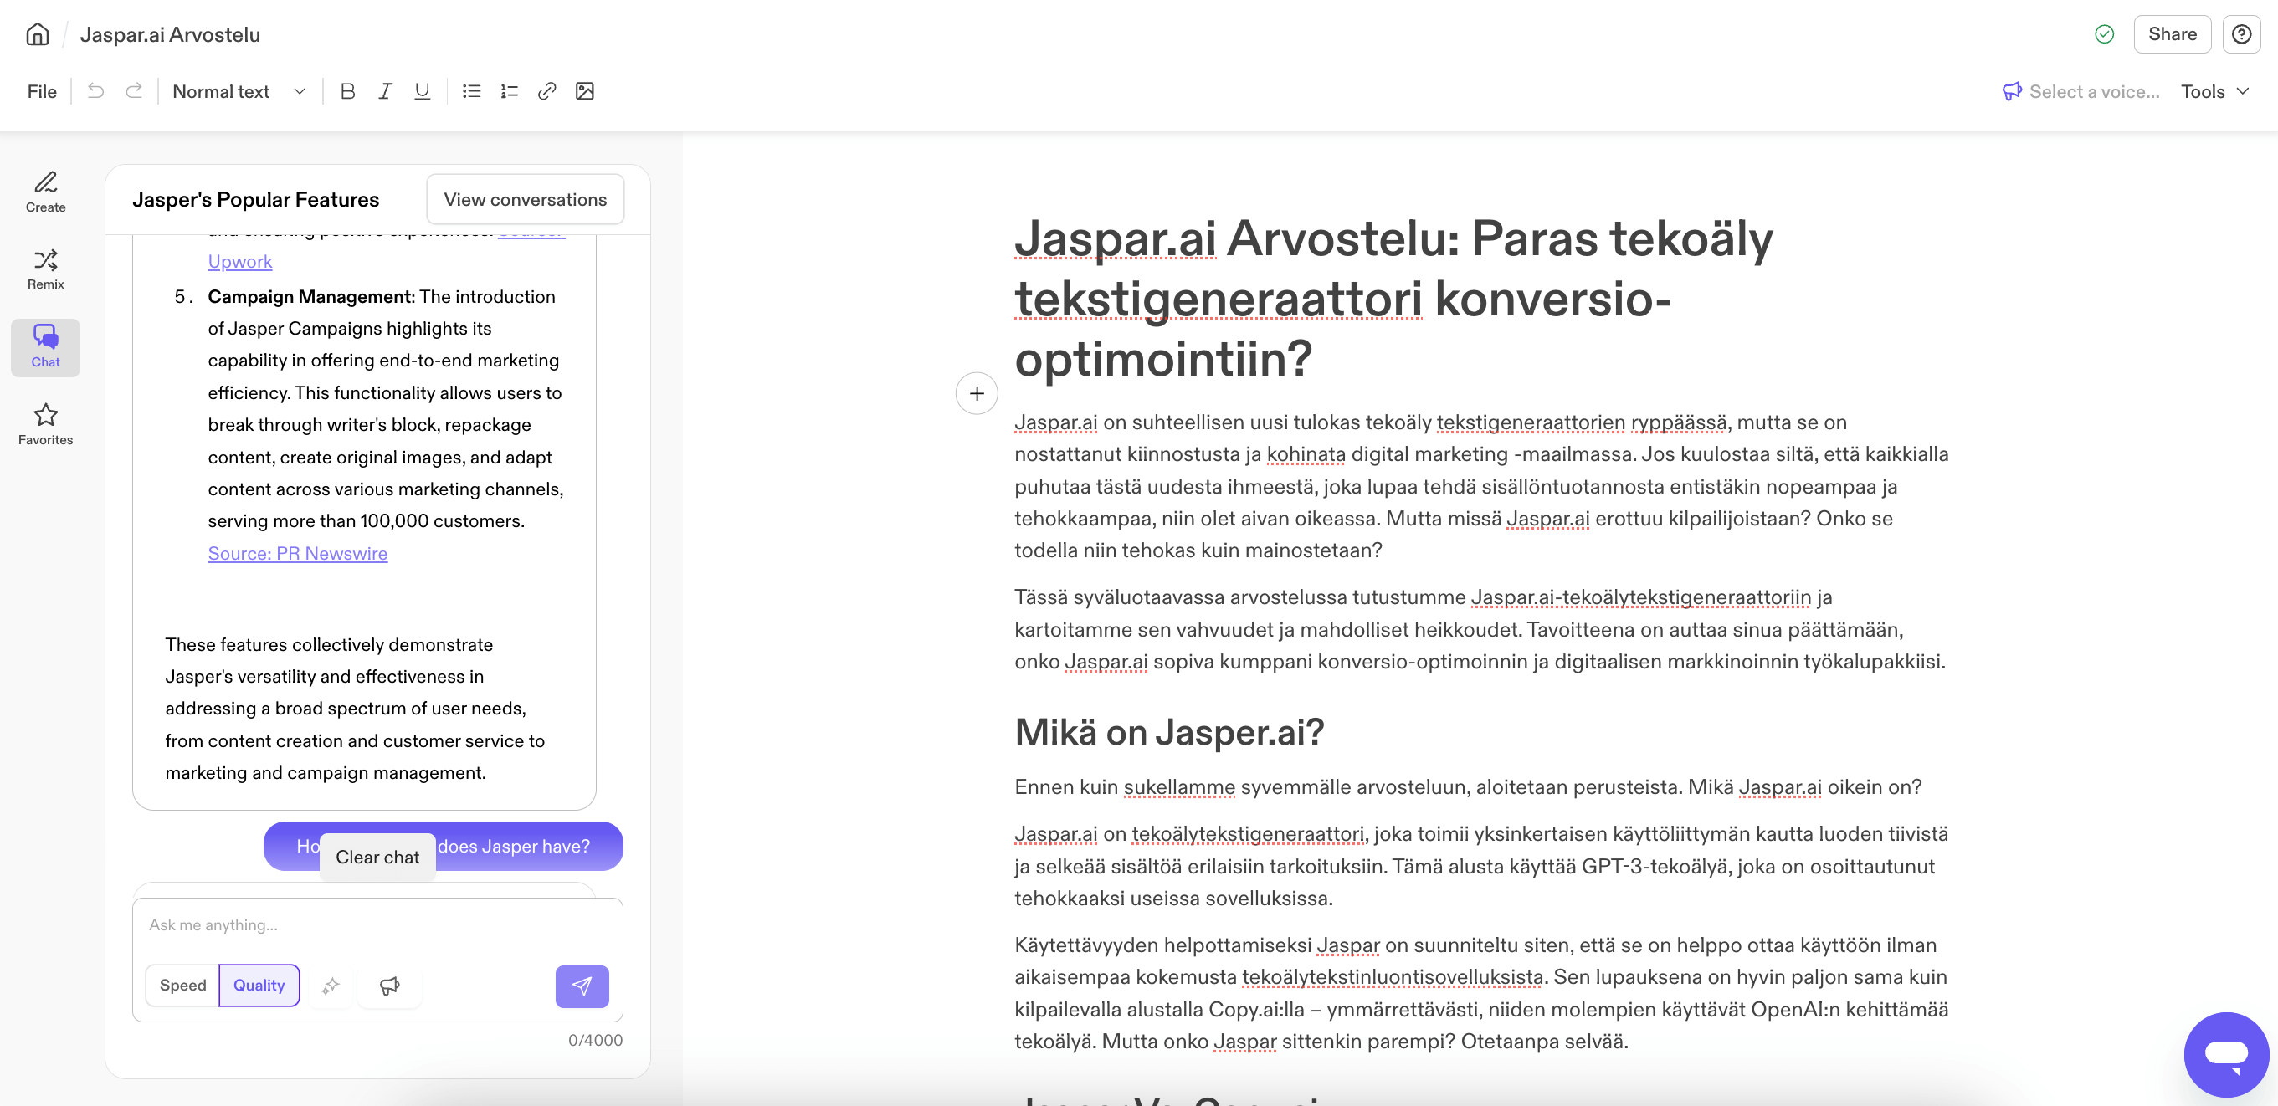
Task: Select Speed mode
Action: (x=183, y=985)
